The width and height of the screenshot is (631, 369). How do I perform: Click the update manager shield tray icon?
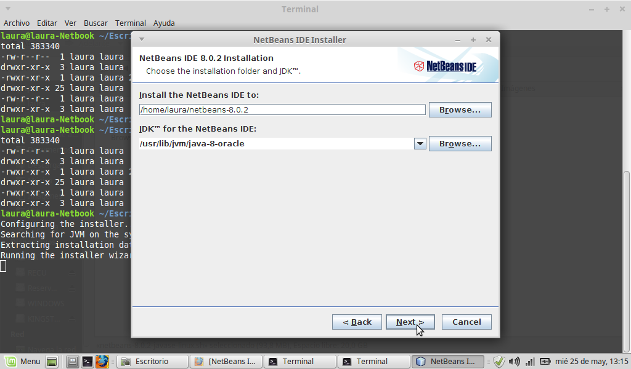click(x=499, y=362)
